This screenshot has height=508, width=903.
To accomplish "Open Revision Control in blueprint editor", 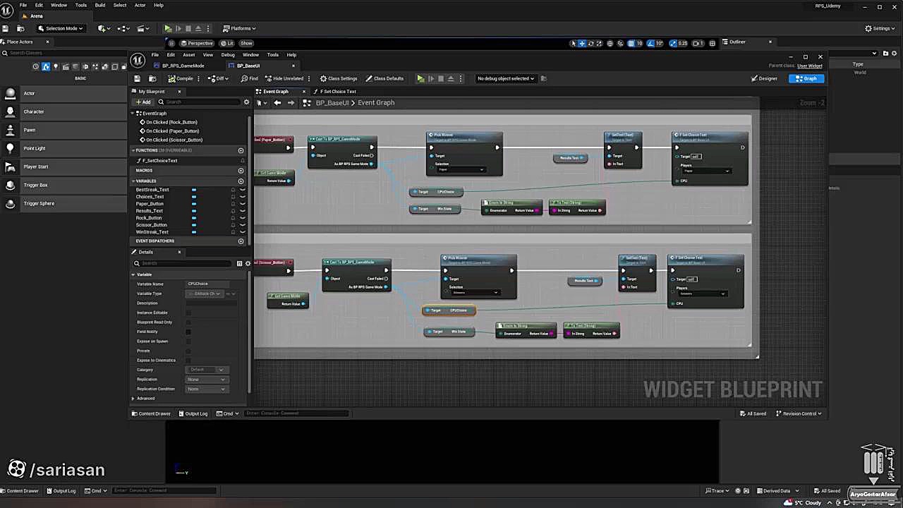I will (799, 413).
